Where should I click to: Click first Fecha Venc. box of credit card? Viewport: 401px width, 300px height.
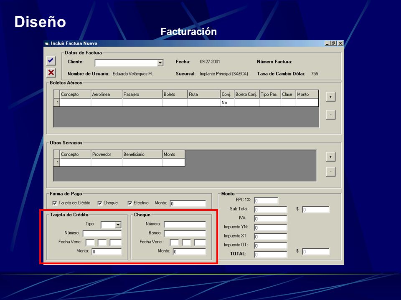coord(90,242)
